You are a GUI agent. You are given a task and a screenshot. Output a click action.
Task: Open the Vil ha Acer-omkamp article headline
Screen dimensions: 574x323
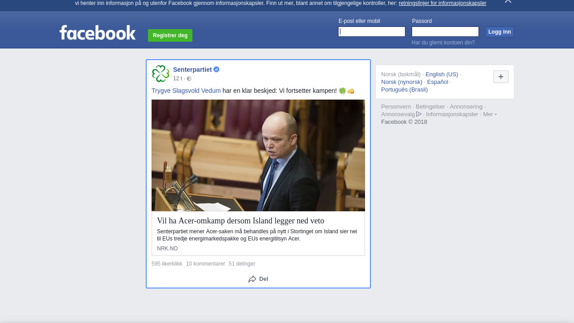[x=240, y=221]
